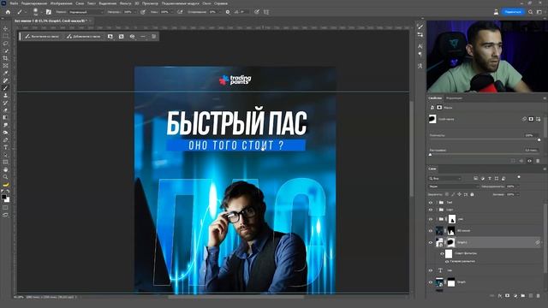
Task: Open Layers opacity dropdown arrow
Action: 517,187
